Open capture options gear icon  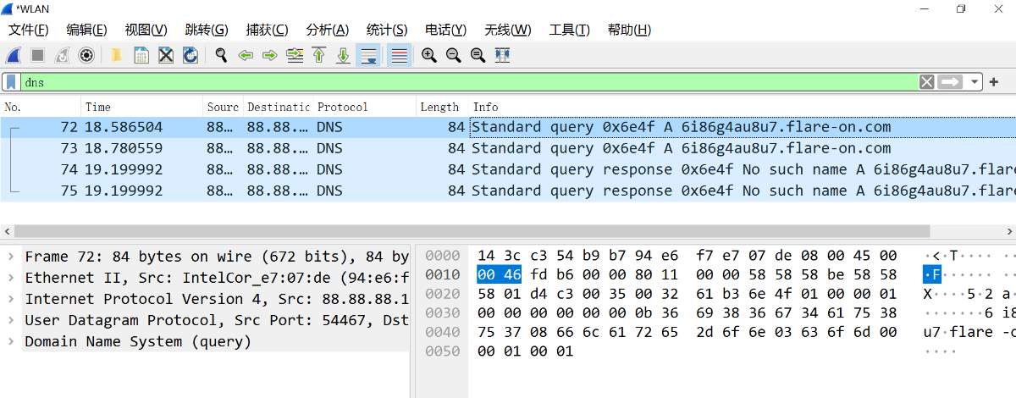pyautogui.click(x=86, y=56)
